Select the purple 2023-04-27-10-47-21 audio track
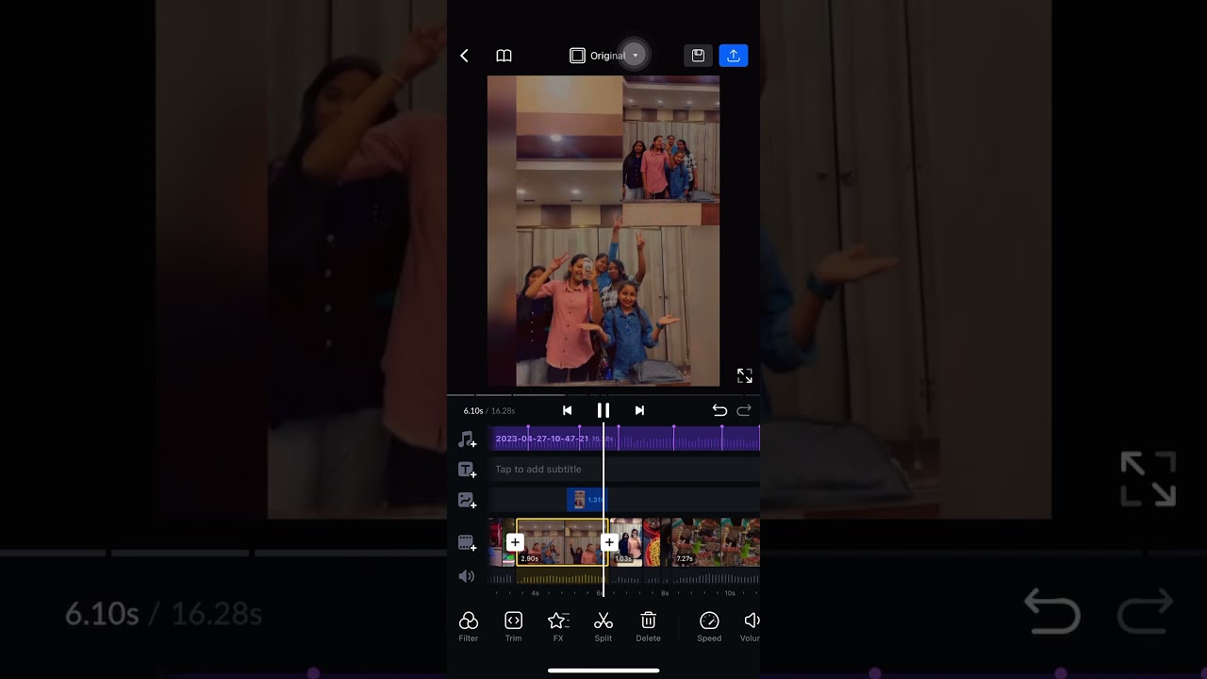The height and width of the screenshot is (679, 1207). [x=624, y=439]
